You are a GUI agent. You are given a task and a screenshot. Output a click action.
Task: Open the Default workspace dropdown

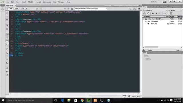[155, 2]
